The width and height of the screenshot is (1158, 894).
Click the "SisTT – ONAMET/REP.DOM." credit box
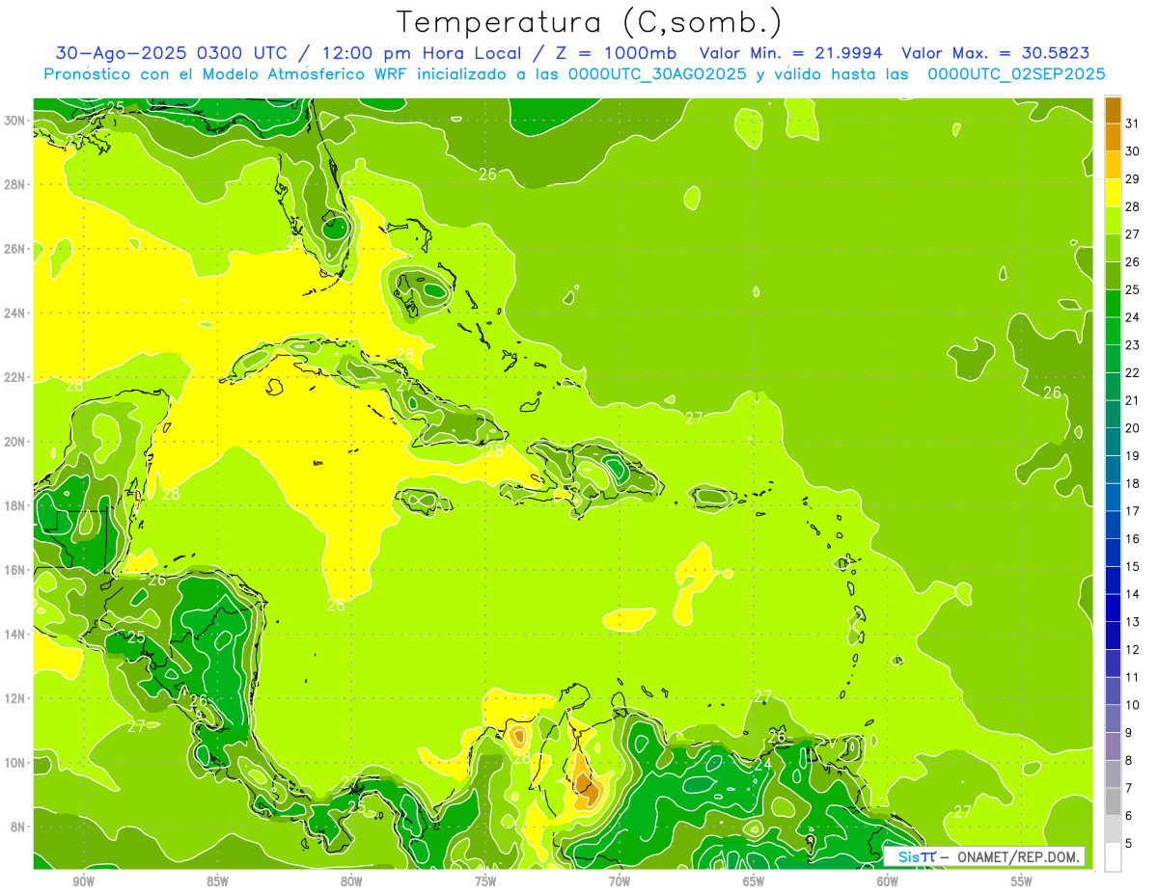[x=984, y=856]
